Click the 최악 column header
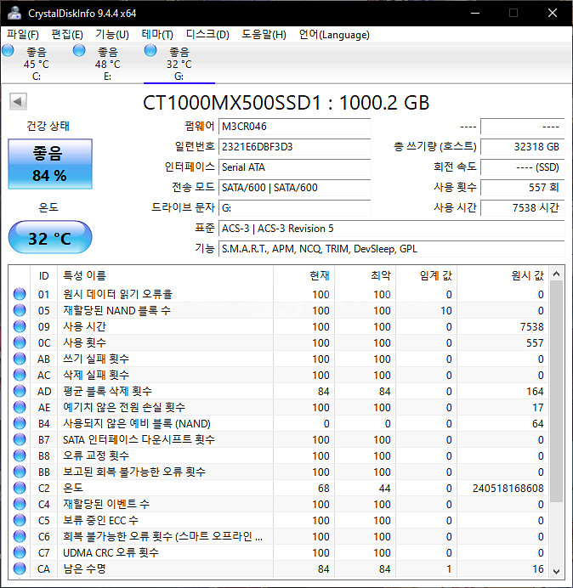 (365, 276)
